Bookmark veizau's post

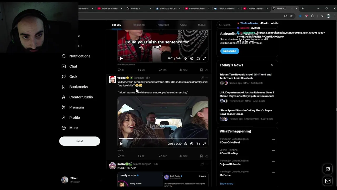[201, 156]
